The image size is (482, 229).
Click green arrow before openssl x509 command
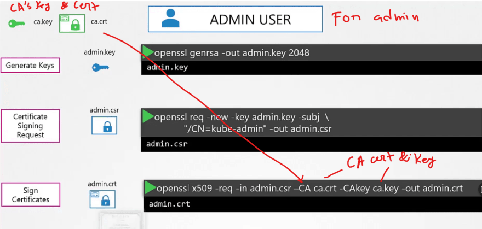(151, 187)
